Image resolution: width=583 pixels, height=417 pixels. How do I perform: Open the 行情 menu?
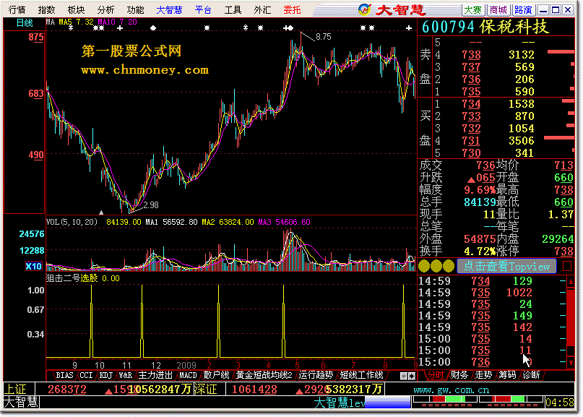click(x=17, y=9)
